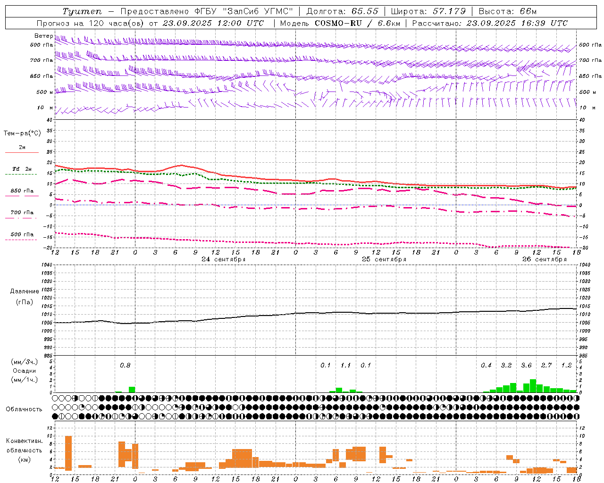Click the "1.2" precipitation value
The width and height of the screenshot is (604, 483).
tap(566, 365)
